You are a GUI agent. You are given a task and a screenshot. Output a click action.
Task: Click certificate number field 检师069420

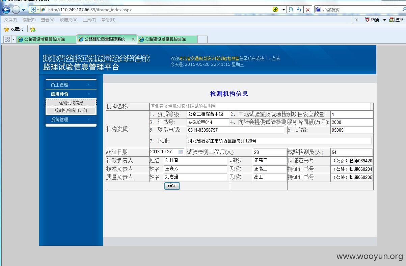click(352, 161)
